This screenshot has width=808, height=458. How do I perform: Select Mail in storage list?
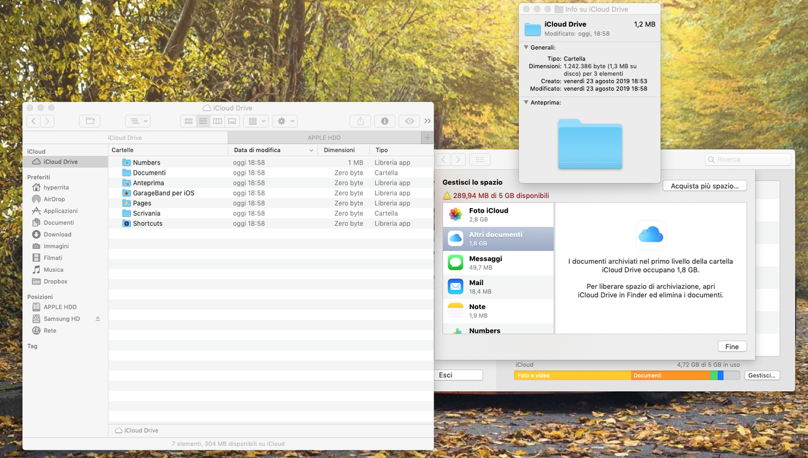[x=498, y=286]
